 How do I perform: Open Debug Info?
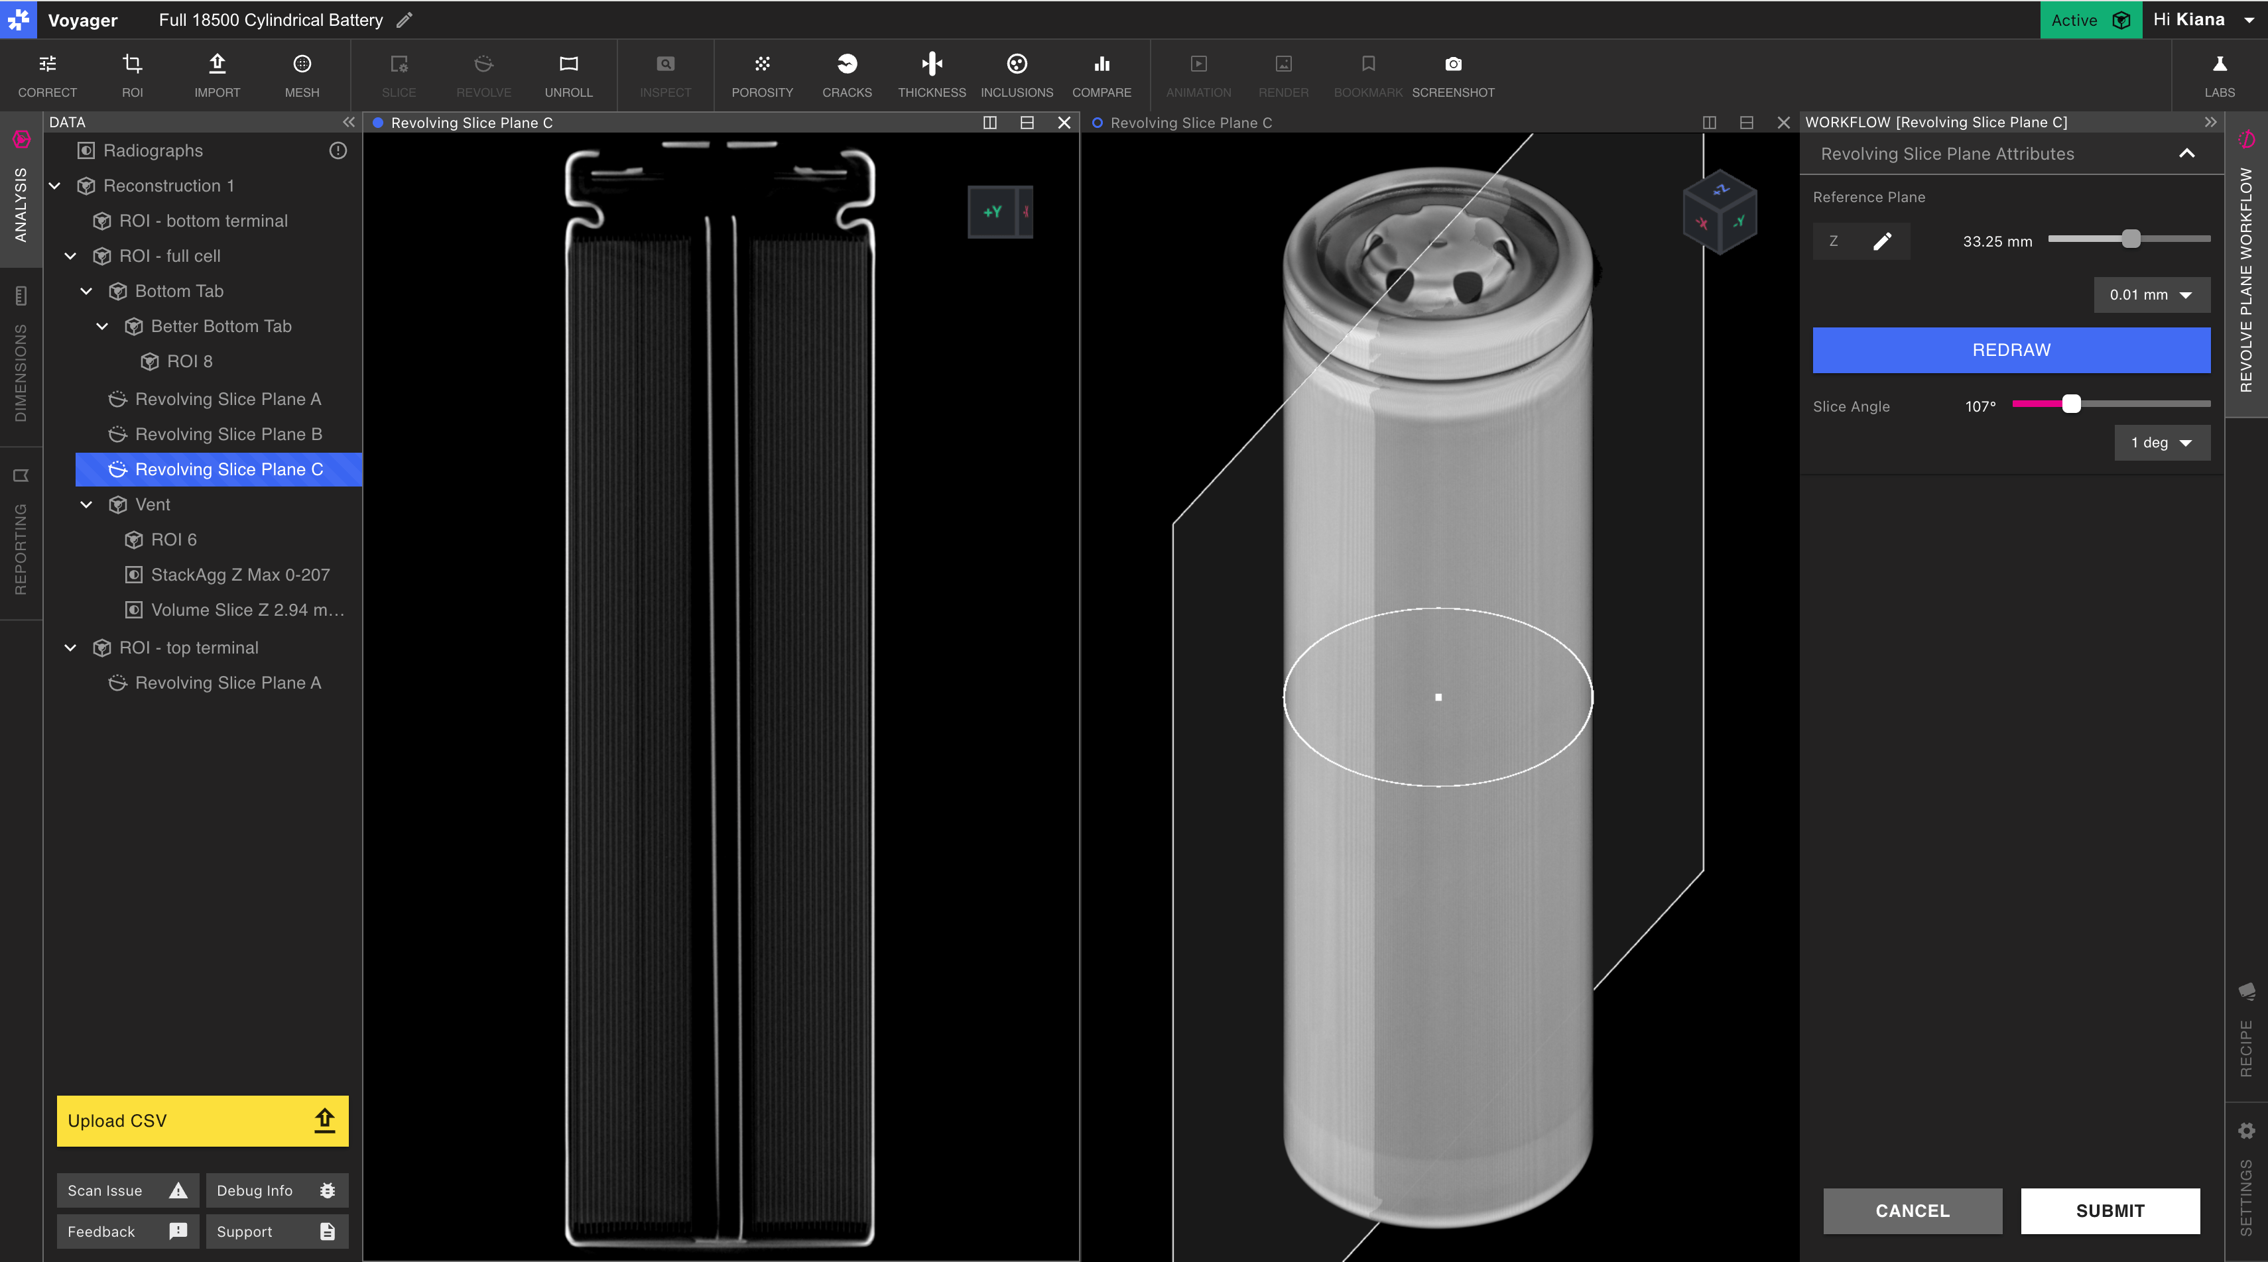point(277,1190)
